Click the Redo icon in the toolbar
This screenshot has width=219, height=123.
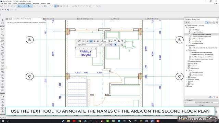[x=5, y=6]
